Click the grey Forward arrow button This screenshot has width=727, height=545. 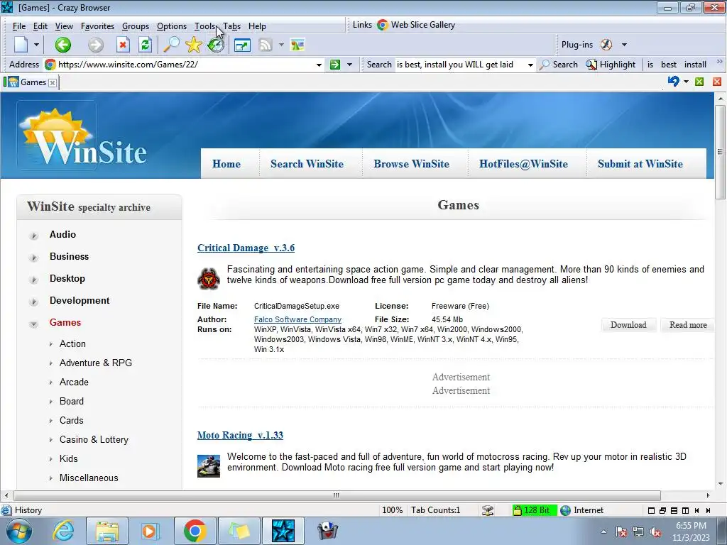[x=96, y=45]
